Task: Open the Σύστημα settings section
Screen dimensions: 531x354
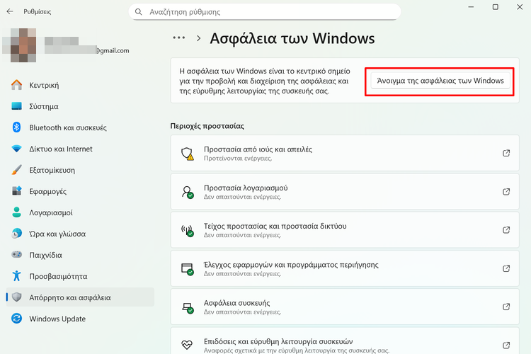Action: [x=44, y=106]
